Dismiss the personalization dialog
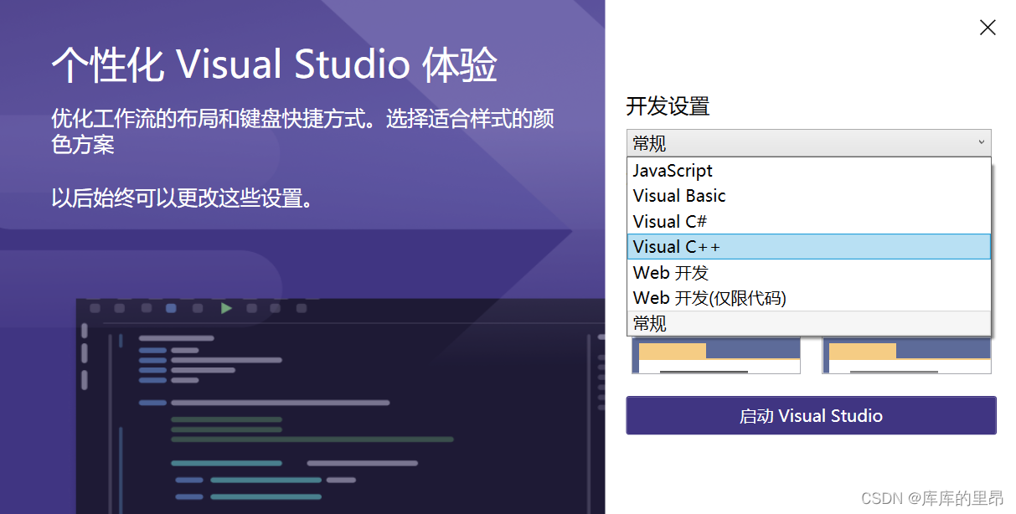The image size is (1016, 514). [987, 28]
